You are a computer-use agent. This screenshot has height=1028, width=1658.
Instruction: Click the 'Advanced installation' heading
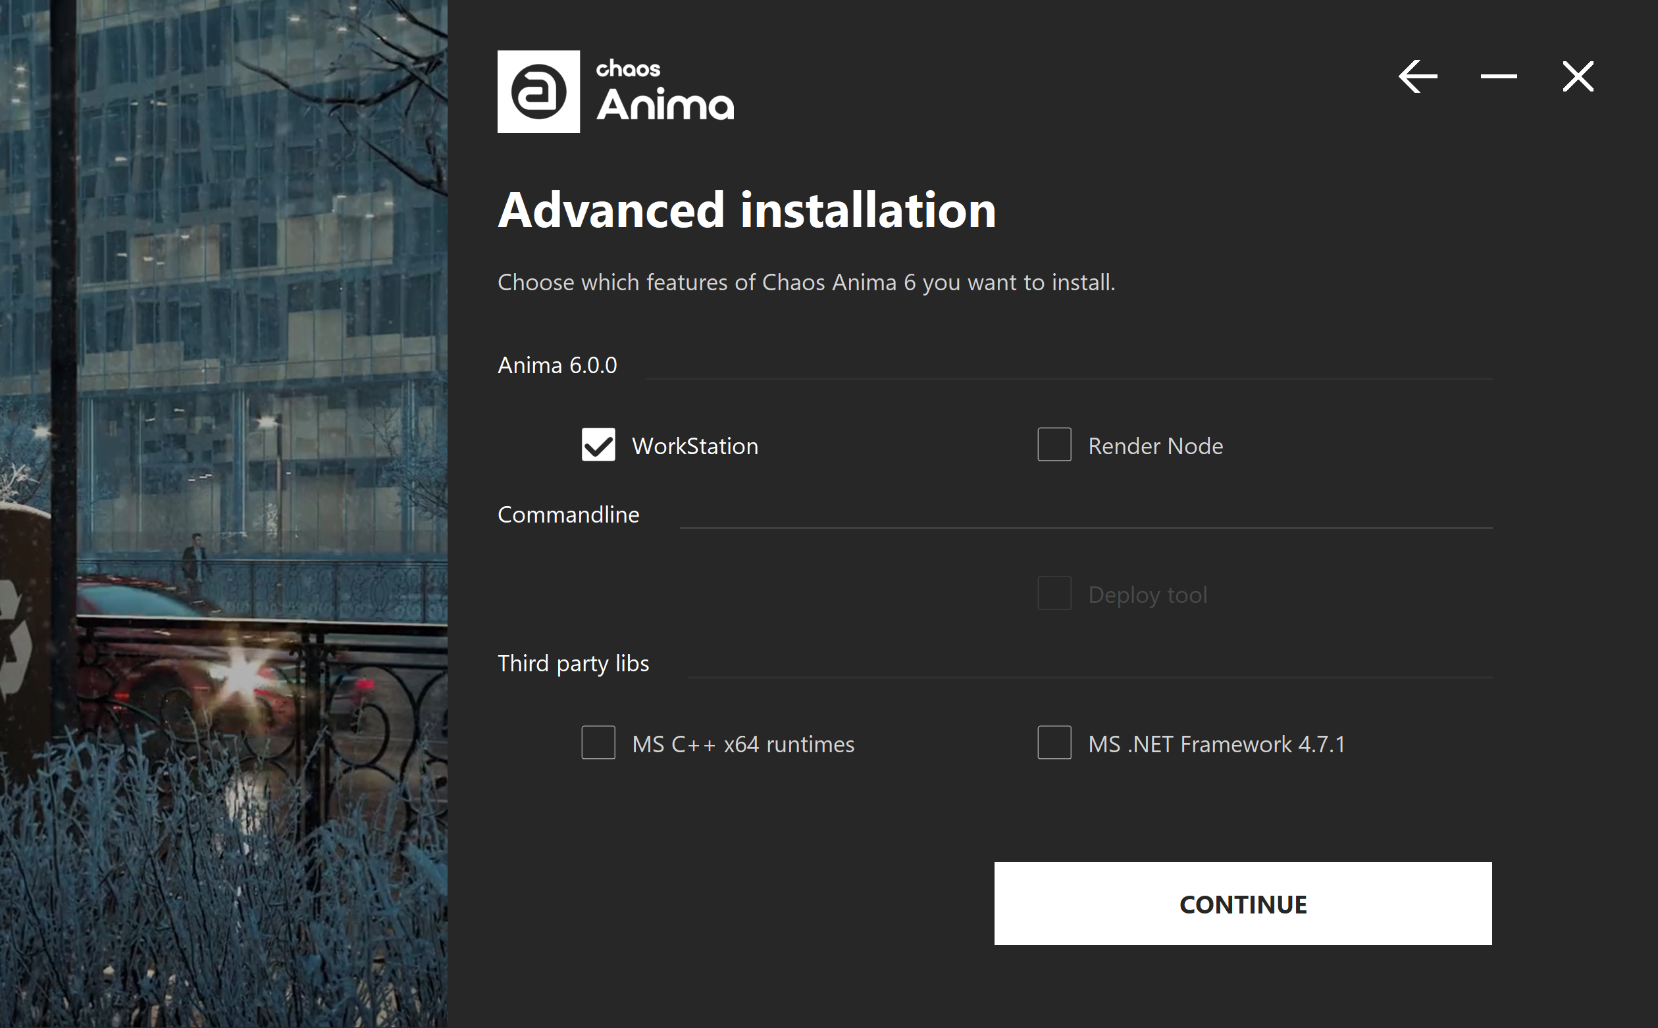point(747,210)
